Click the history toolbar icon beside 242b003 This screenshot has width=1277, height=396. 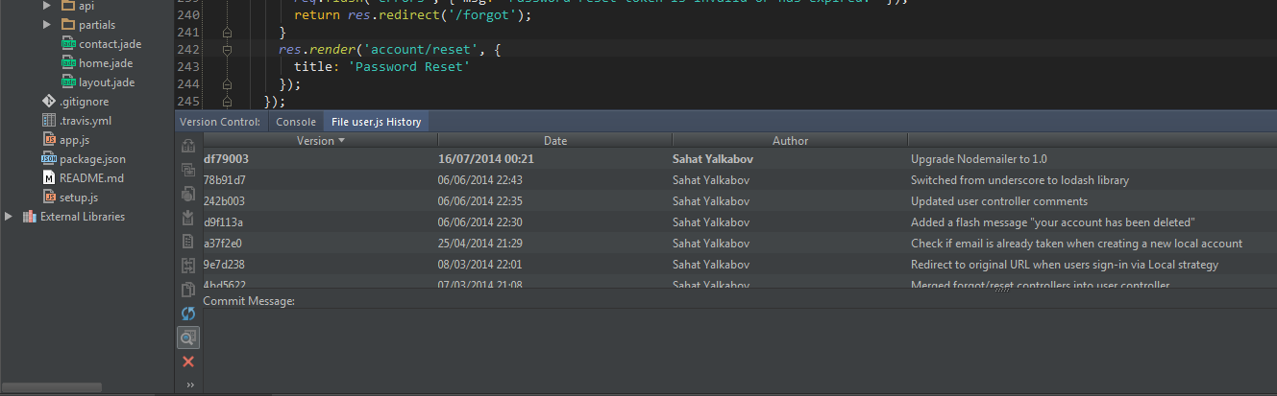tap(188, 194)
